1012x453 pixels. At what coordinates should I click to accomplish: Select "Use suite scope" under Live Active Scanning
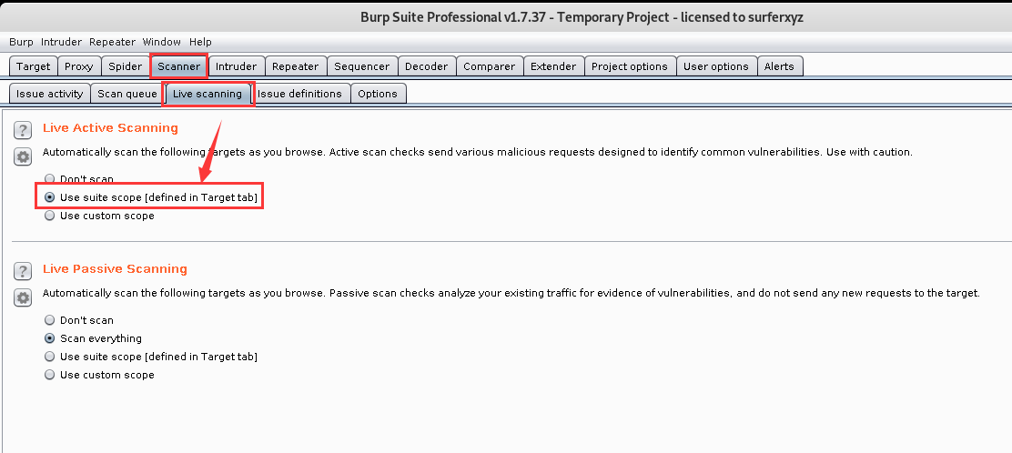coord(50,197)
